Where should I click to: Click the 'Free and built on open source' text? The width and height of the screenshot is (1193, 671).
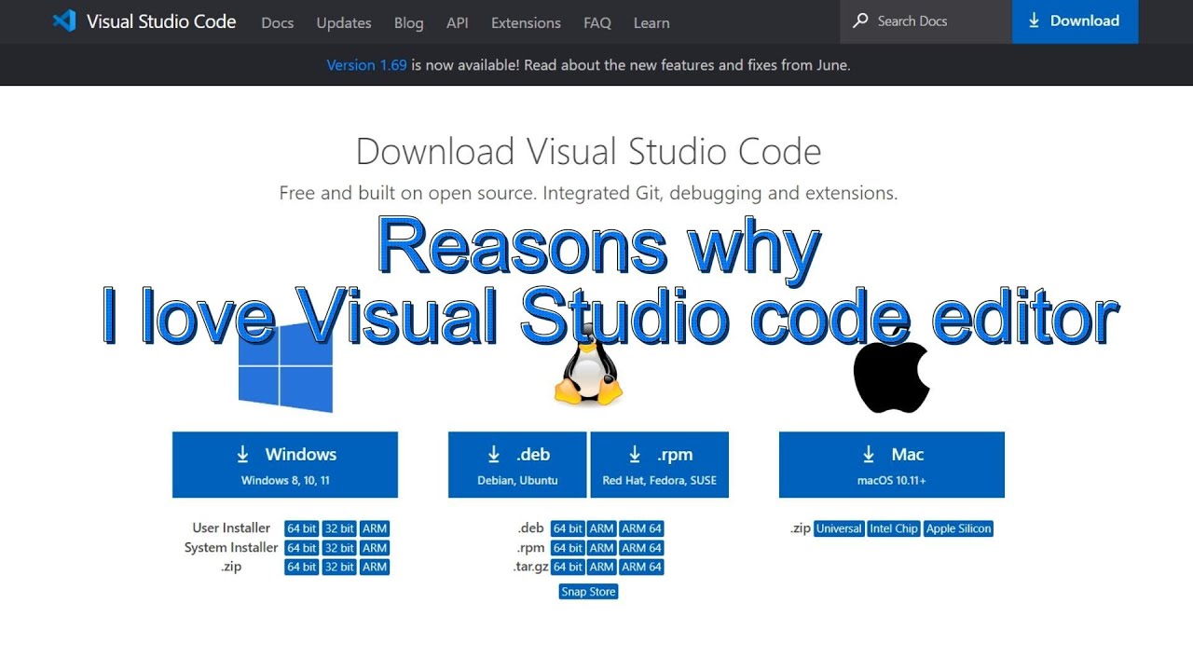coord(405,193)
